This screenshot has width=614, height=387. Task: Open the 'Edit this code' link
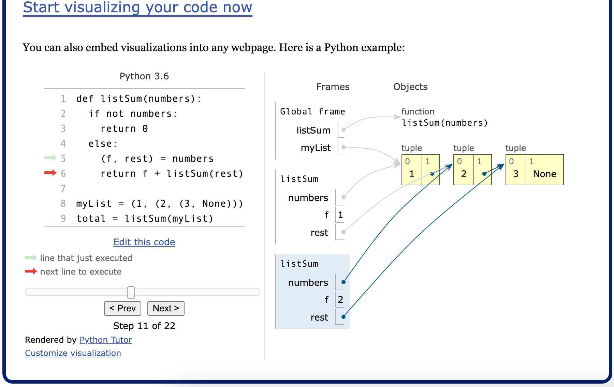(144, 242)
